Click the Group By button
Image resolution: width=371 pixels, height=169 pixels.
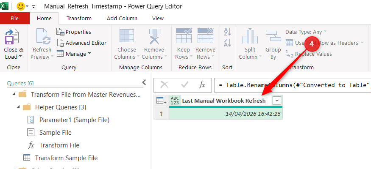[273, 45]
